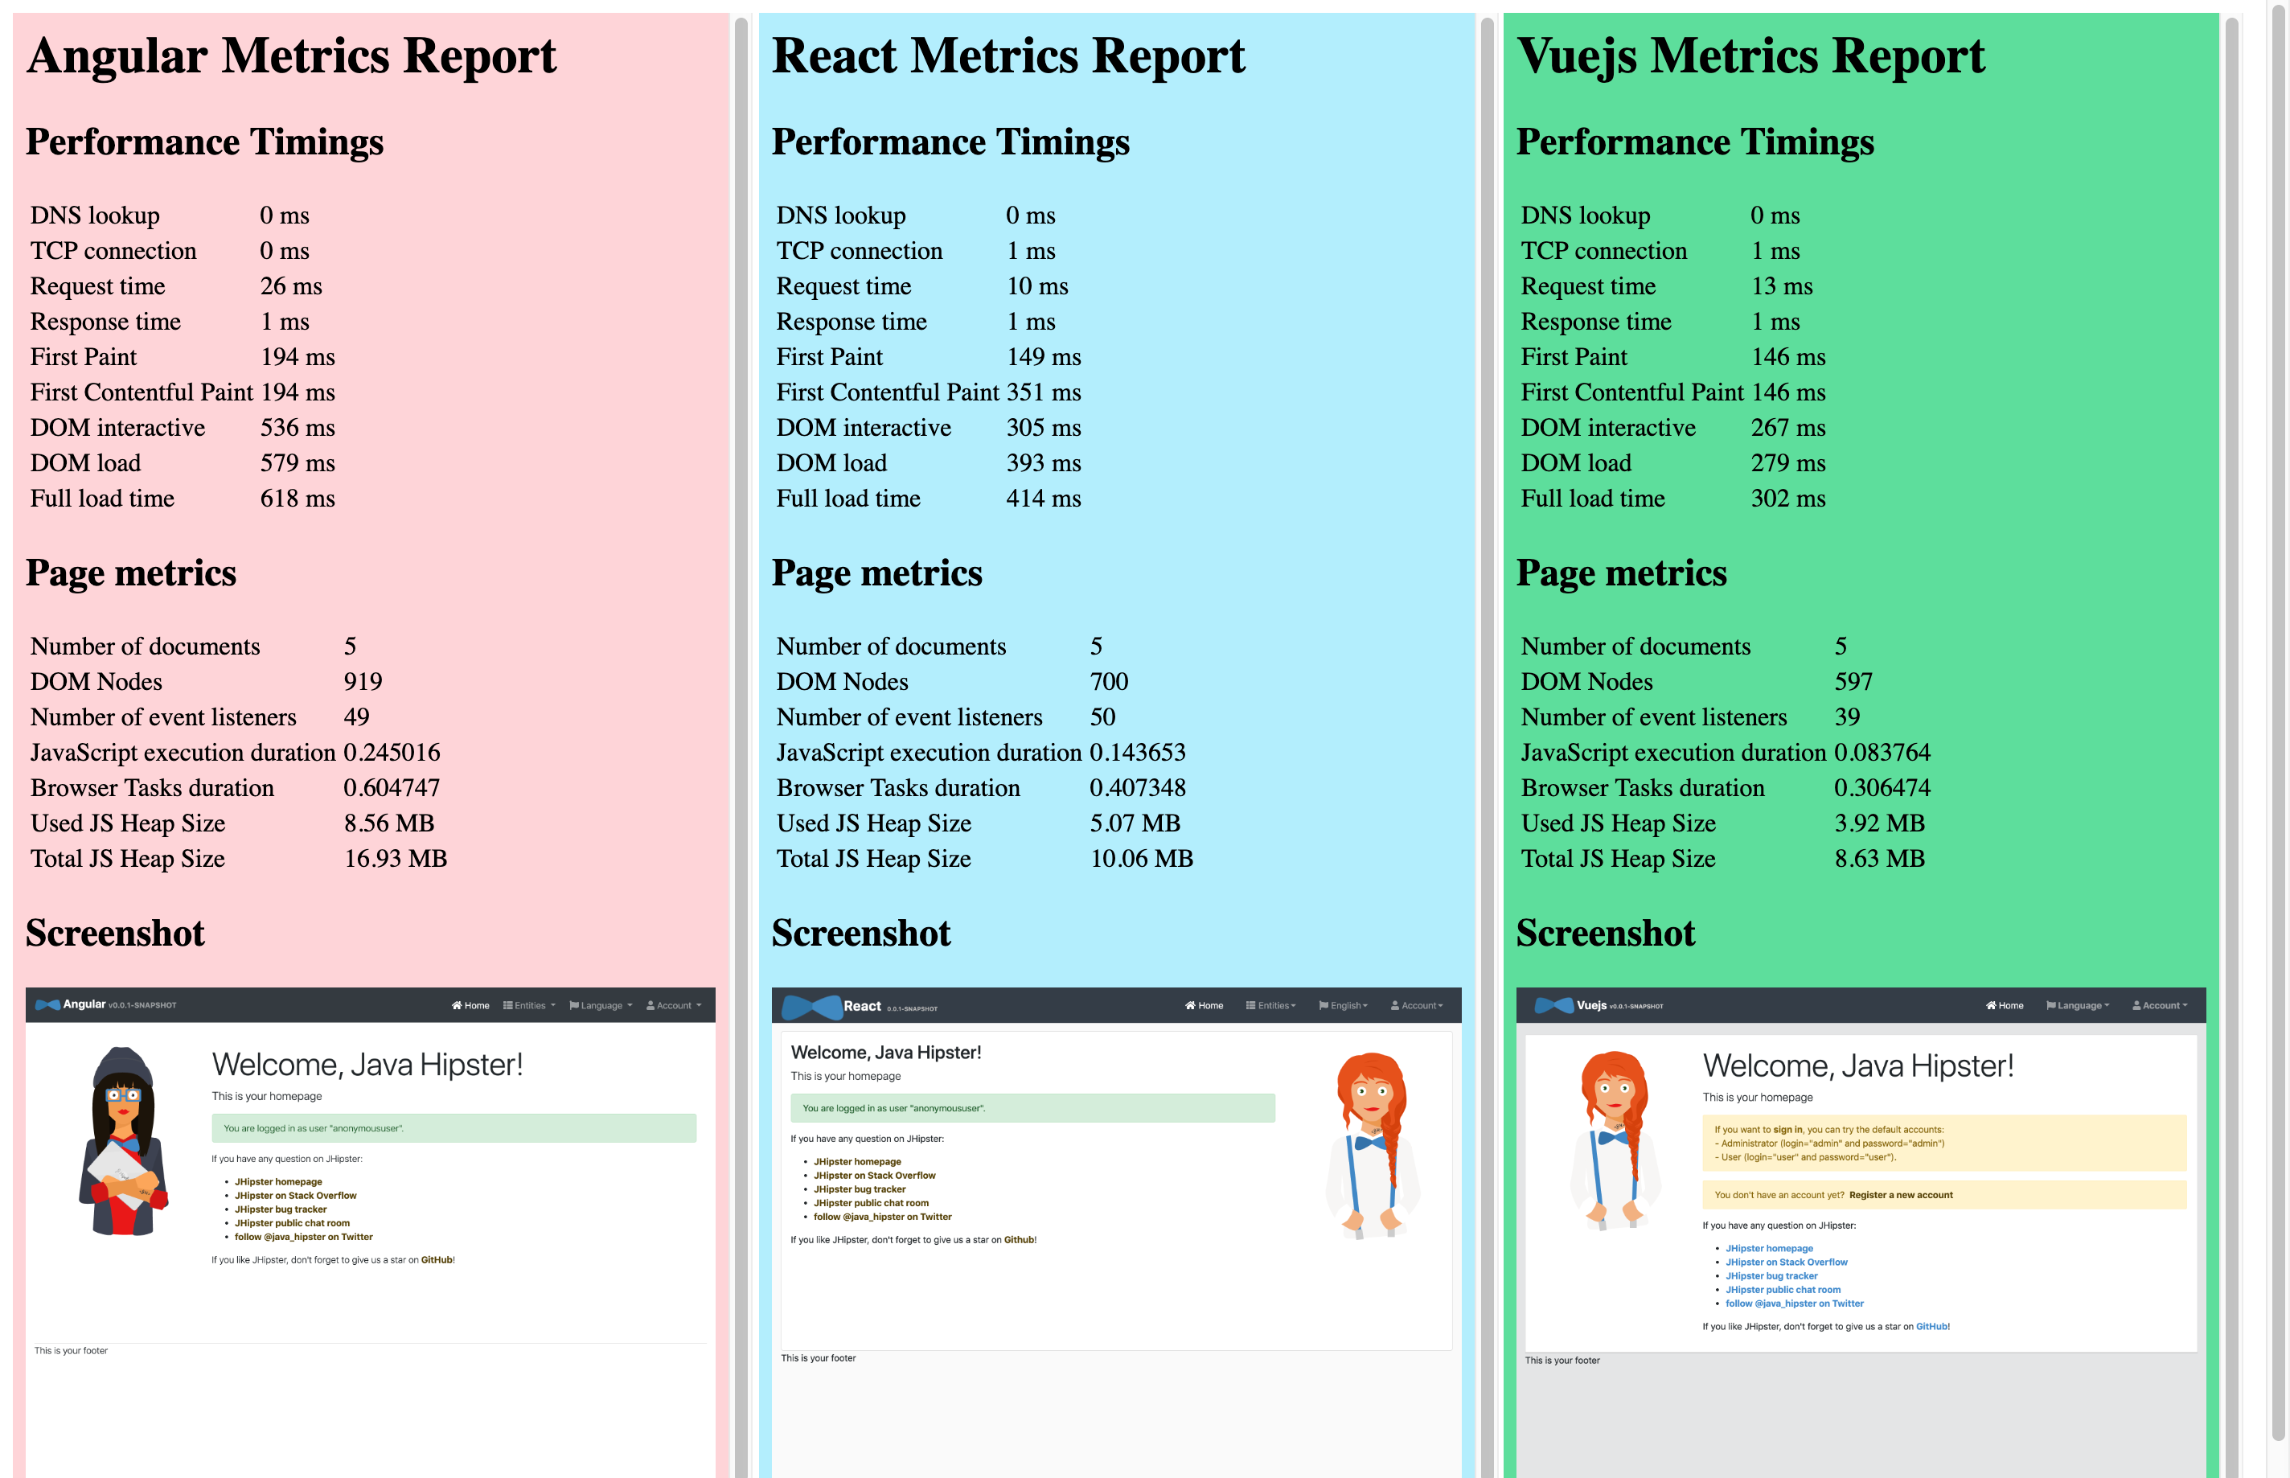Click the Angular bow-tie logo icon

click(x=47, y=1005)
